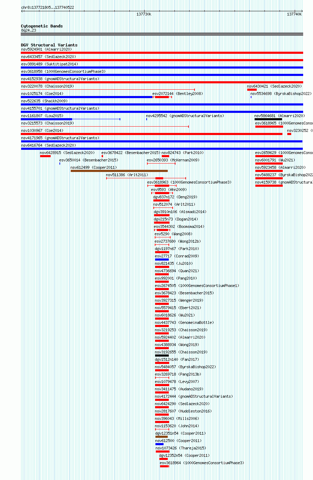The width and height of the screenshot is (313, 480).
Task: Select esv3650014 (Besenbacher2015) label
Action: point(89,160)
